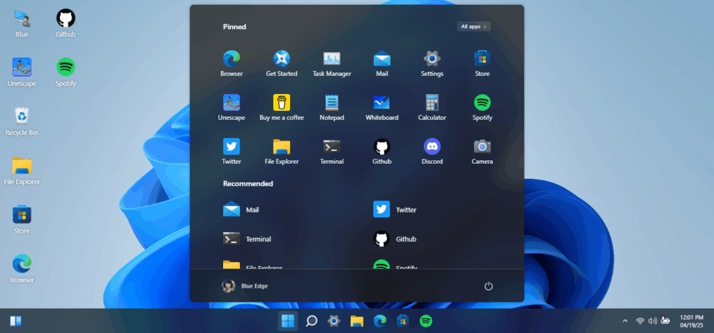Open Store from the taskbar

[x=402, y=321]
